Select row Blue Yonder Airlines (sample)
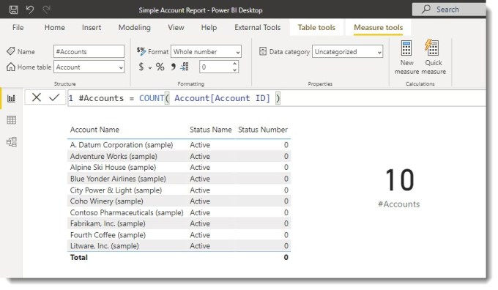 [179, 179]
